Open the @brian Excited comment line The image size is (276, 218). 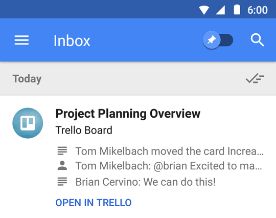169,166
